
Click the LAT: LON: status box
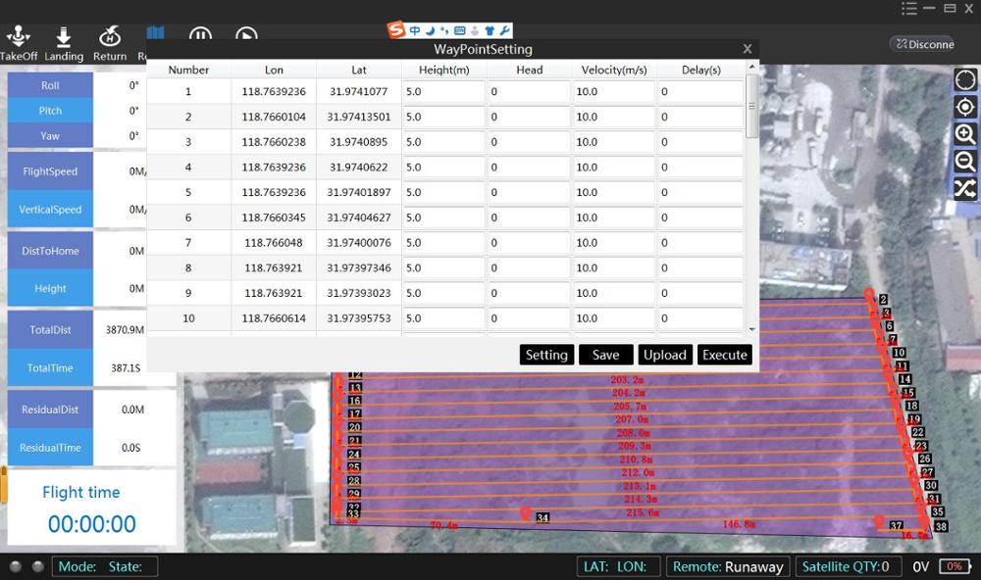(617, 567)
